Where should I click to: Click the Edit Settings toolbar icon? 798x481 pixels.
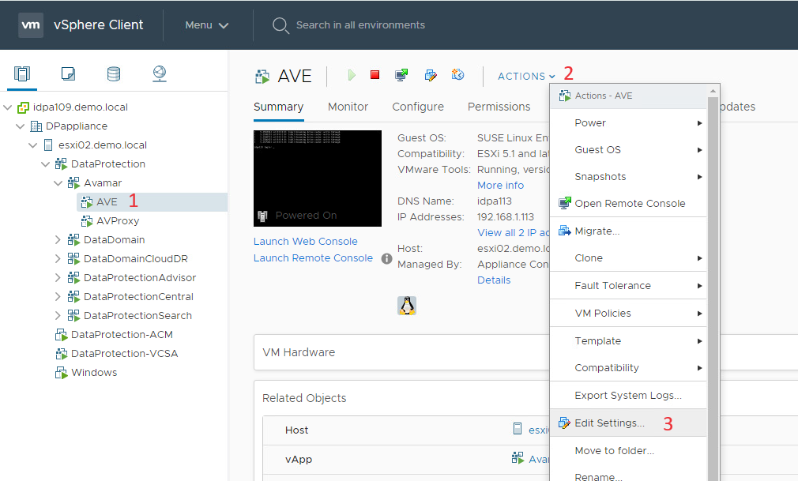[430, 74]
